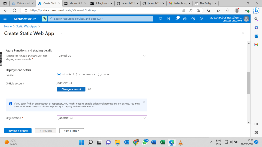Open Edge sidebar search icon
The image size is (262, 147).
pyautogui.click(x=256, y=19)
